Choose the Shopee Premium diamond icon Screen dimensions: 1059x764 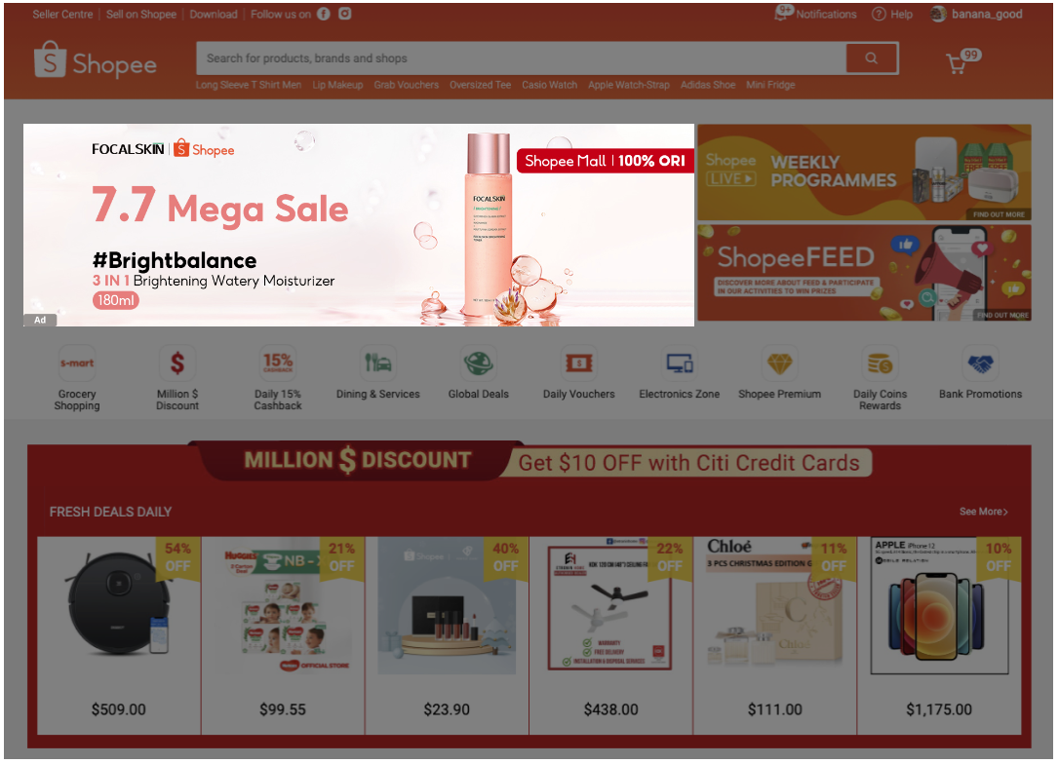point(779,363)
